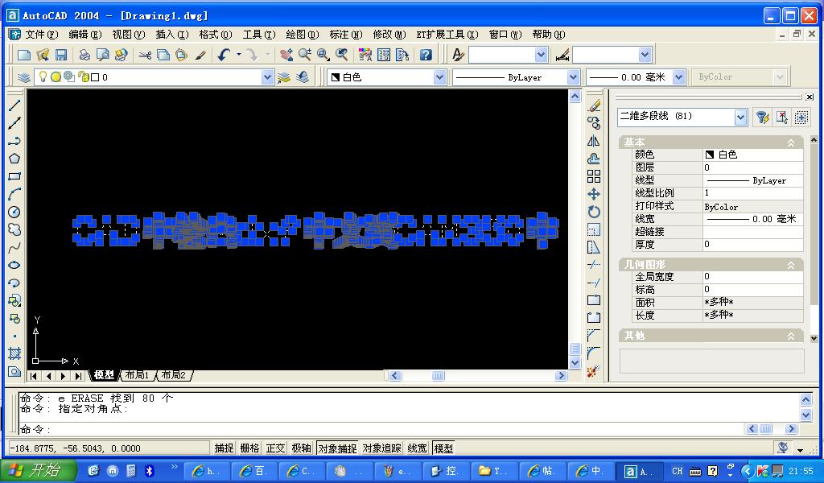
Task: Open the ET扩展工具(X) menu
Action: pos(447,35)
